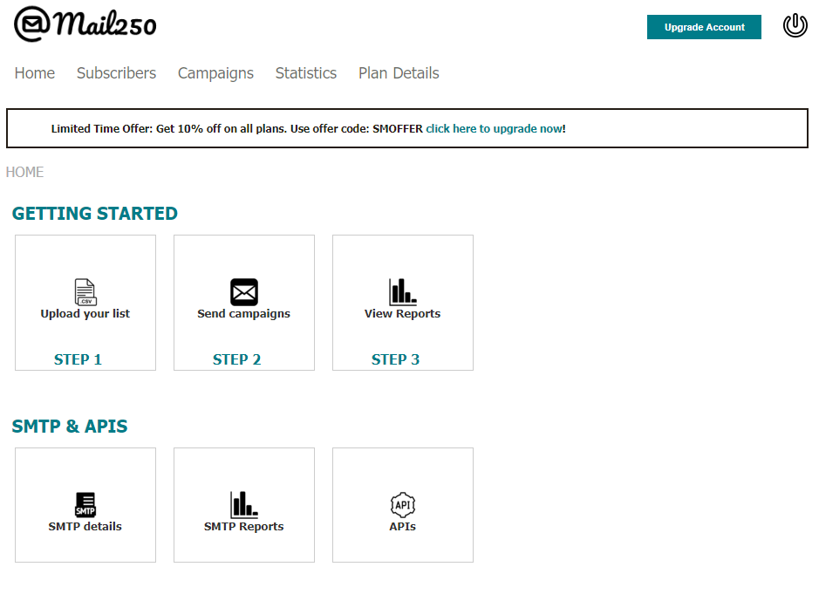Open the SMTP details server icon
The image size is (819, 601).
pyautogui.click(x=85, y=505)
